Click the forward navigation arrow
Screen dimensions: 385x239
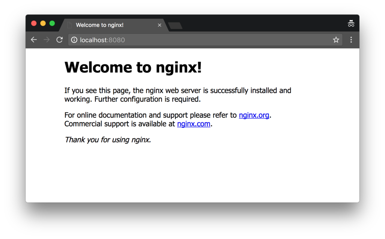coord(47,40)
